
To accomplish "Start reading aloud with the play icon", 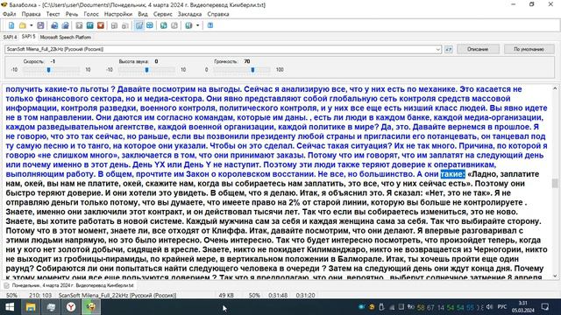I will coord(79,25).
